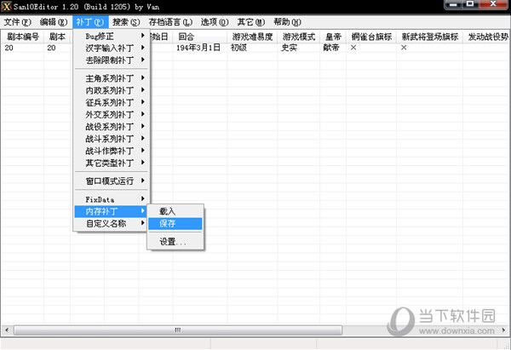The image size is (511, 350).
Task: Expand the 自定义名称 submenu
Action: click(x=111, y=224)
